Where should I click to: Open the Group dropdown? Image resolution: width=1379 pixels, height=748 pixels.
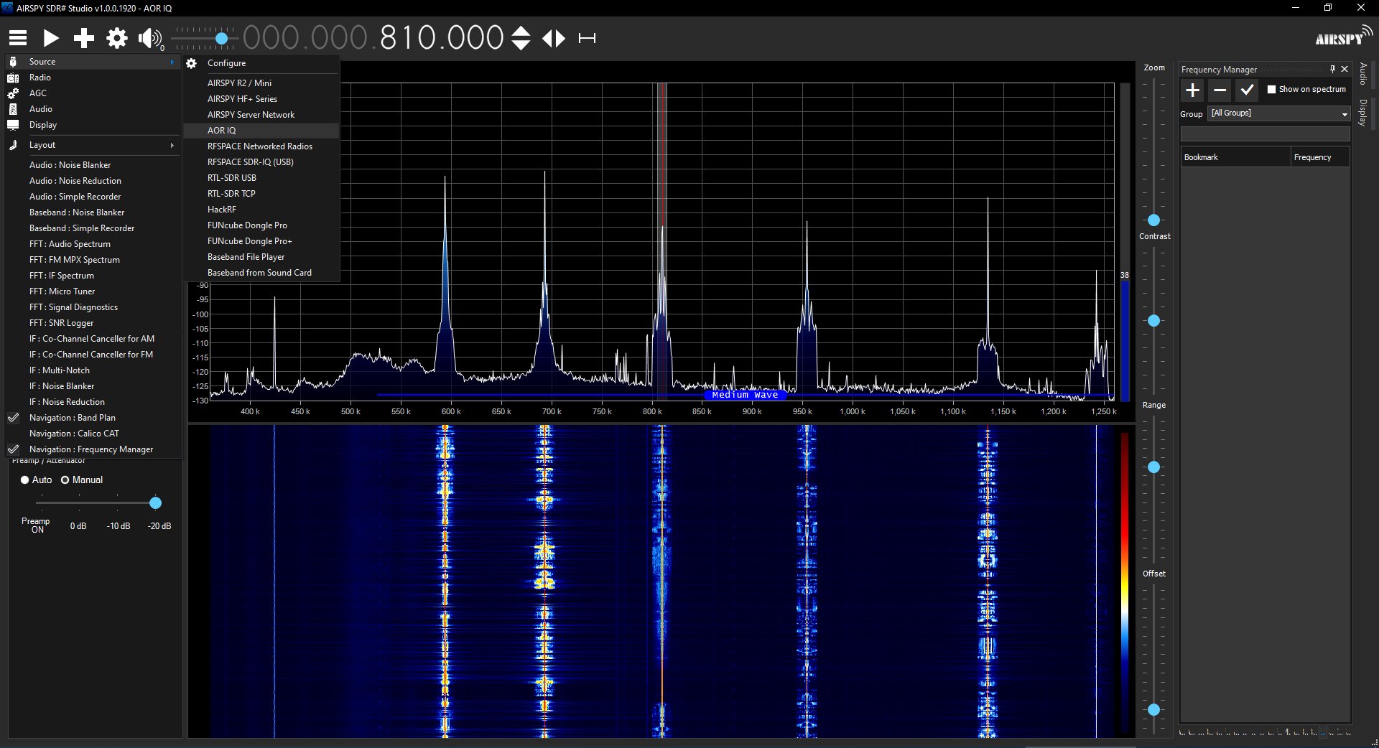(1279, 113)
